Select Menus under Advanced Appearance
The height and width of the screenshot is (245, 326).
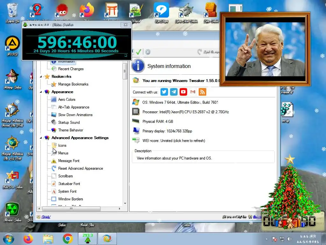(63, 153)
